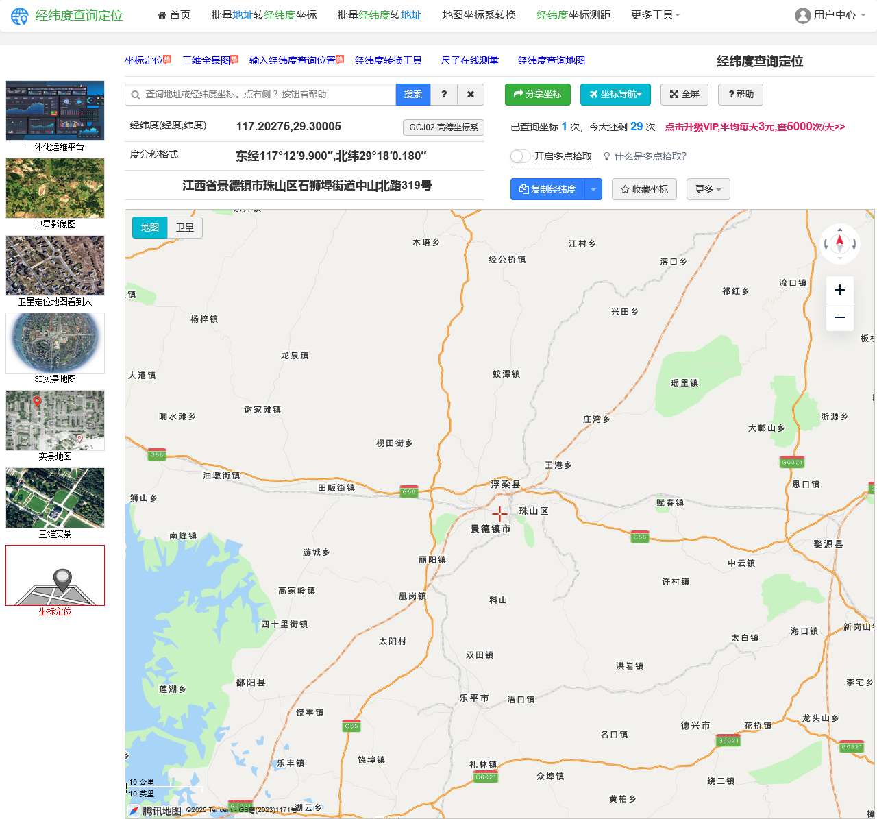Go to 地图坐标系转换 in top navigation
The width and height of the screenshot is (877, 819).
coord(479,15)
